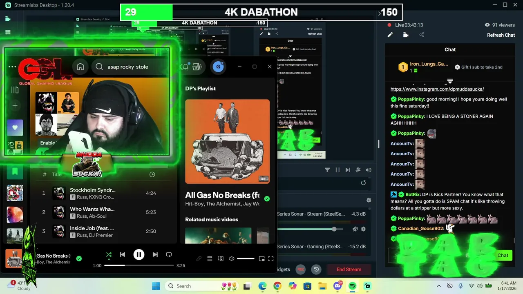Toggle repeat mode in Spotify
523x294 pixels.
[169, 255]
